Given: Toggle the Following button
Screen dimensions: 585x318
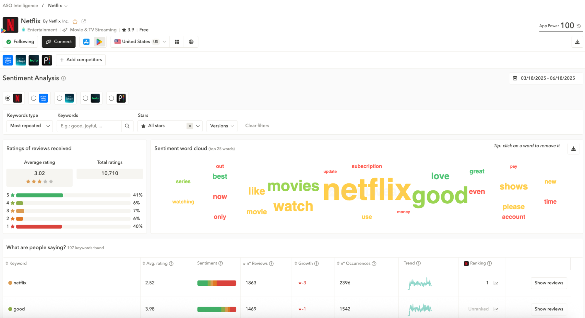Looking at the screenshot, I should 20,42.
